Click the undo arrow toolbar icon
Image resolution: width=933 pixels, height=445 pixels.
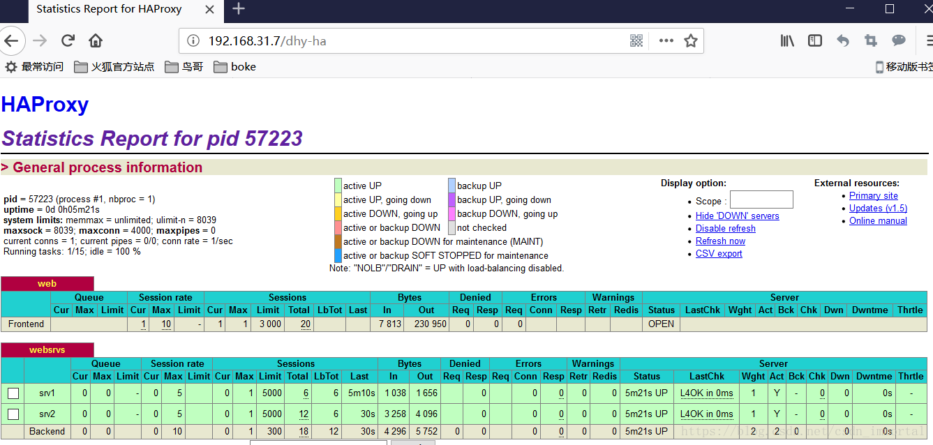coord(843,40)
